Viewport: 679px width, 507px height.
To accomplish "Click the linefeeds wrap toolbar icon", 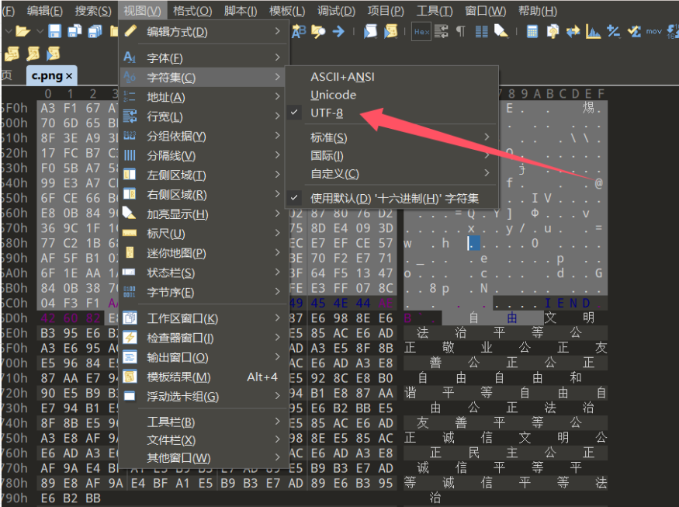I will [x=442, y=31].
